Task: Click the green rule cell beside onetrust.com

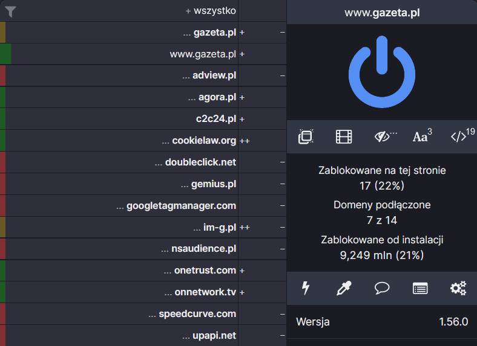Action: coord(3,271)
